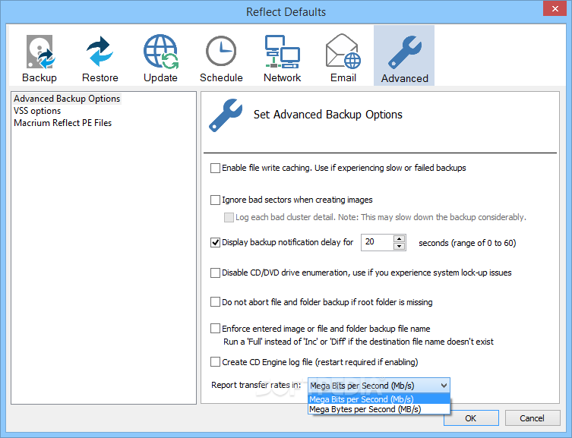This screenshot has height=438, width=572.
Task: Tick Ignore bad sectors when creating images
Action: click(x=215, y=200)
